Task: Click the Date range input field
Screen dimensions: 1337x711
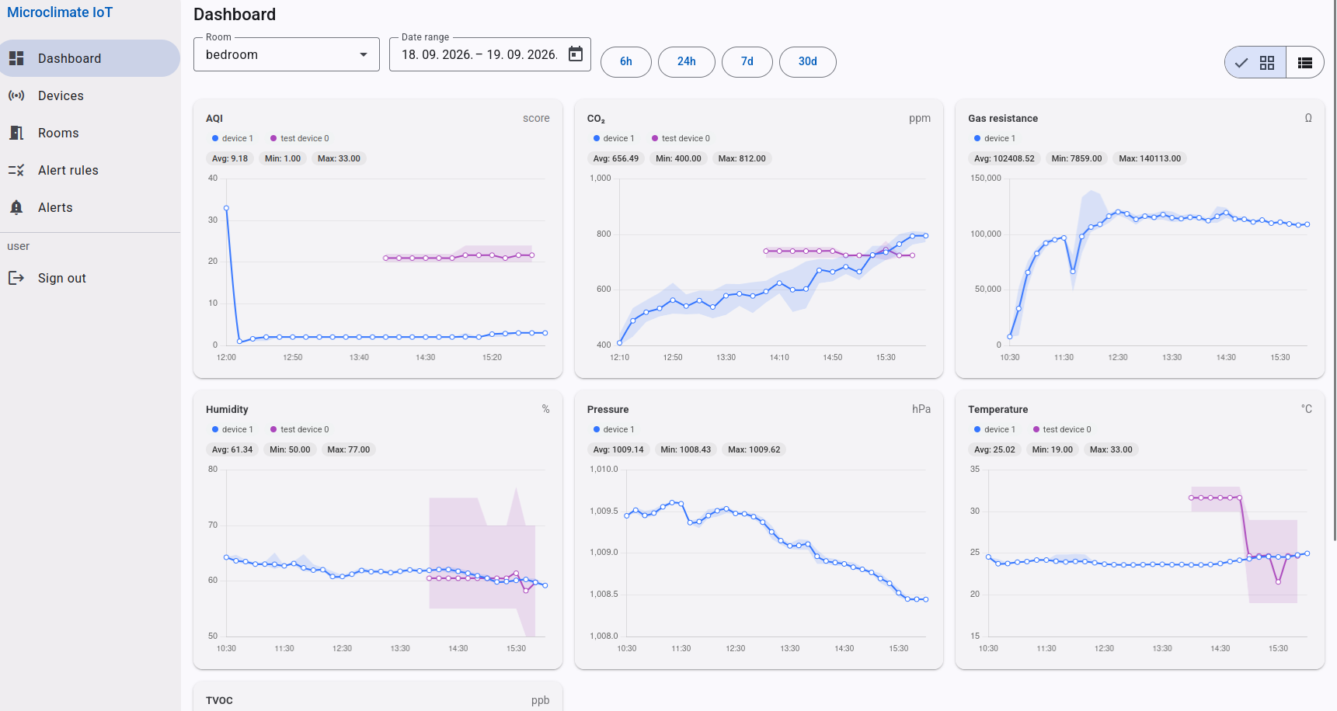Action: click(x=490, y=54)
